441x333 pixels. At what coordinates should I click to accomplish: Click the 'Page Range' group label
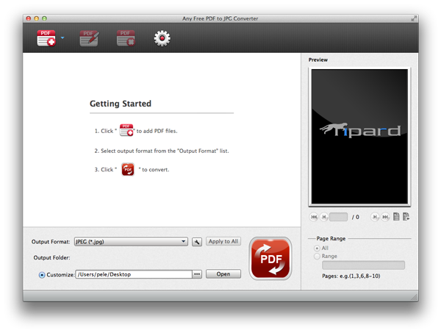331,238
